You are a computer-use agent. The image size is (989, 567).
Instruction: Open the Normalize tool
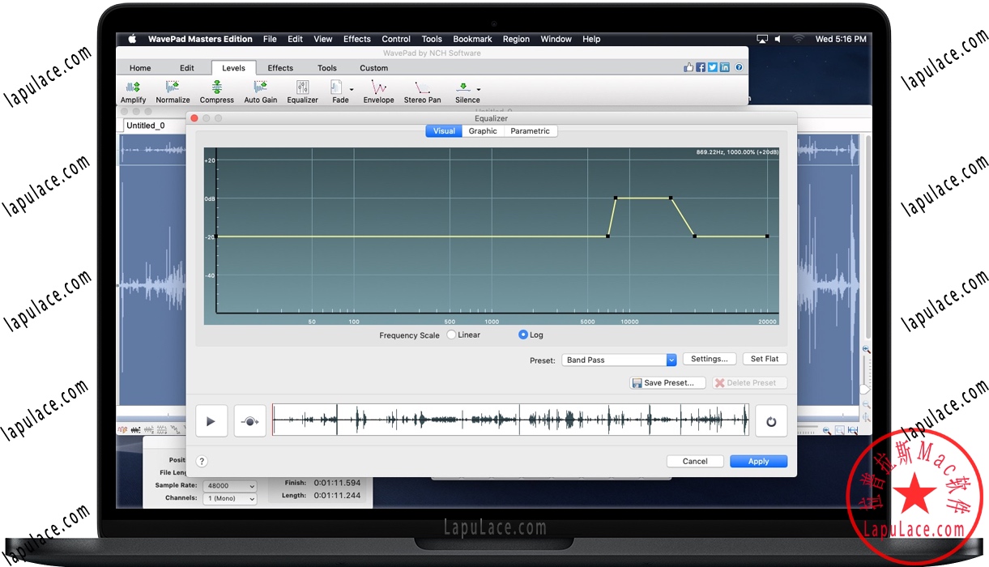(x=172, y=89)
